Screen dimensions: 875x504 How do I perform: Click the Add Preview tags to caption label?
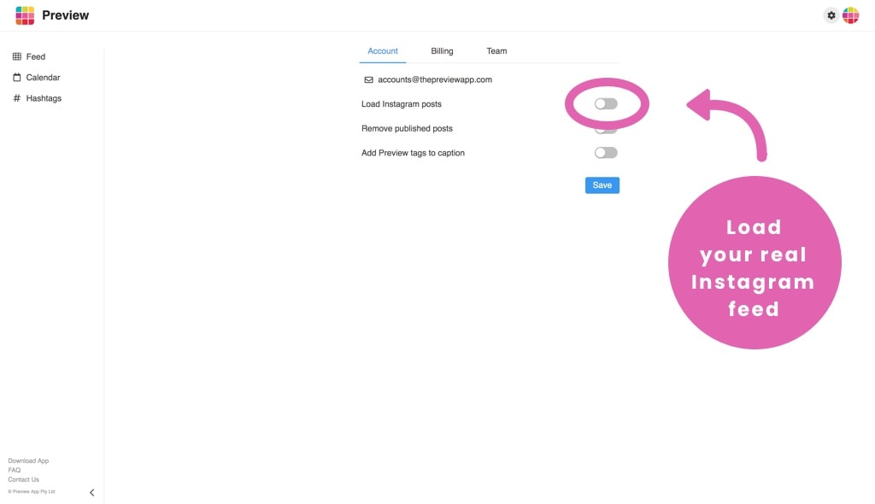(x=413, y=153)
